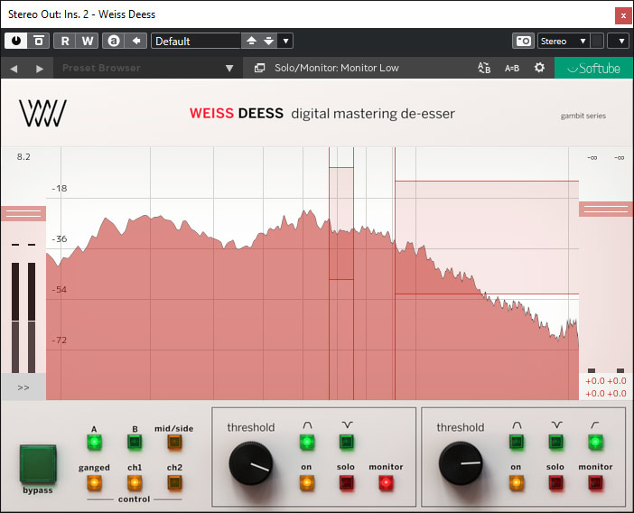Click the A=B copy settings icon
634x513 pixels.
512,68
